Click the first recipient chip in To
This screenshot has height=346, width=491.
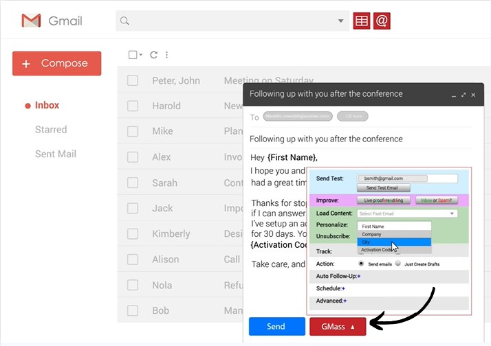click(x=298, y=116)
